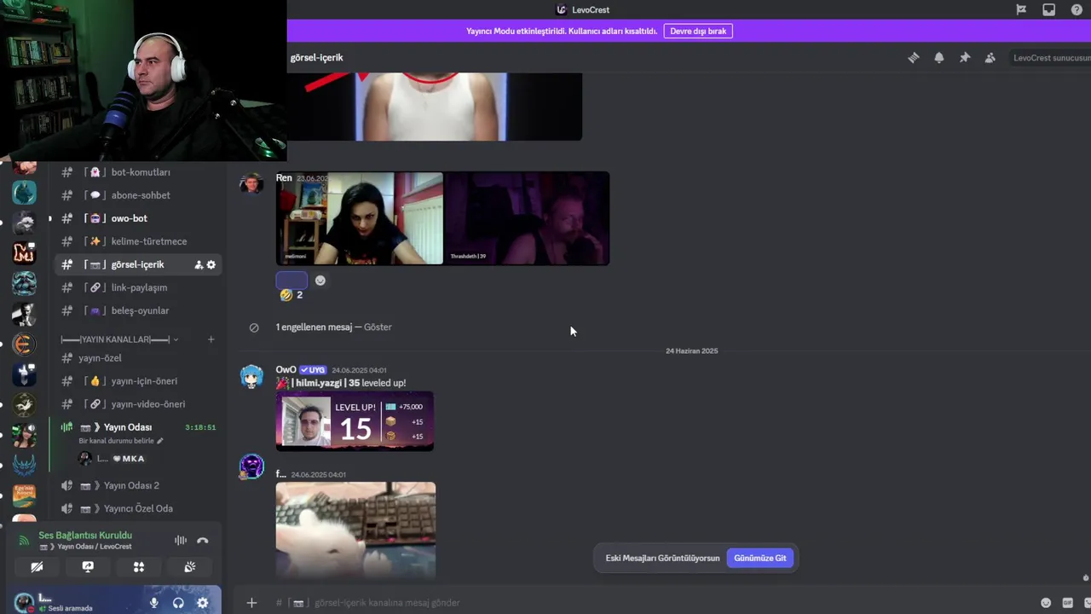
Task: Collapse the YAYIN KANALLARI category
Action: point(119,339)
